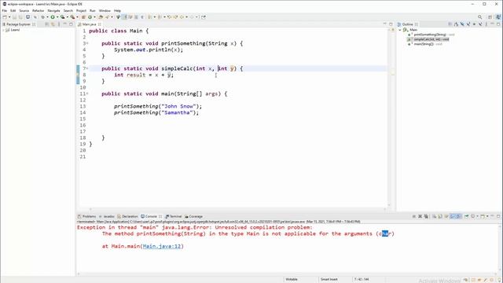
Task: Open the Help menu
Action: pos(117,10)
